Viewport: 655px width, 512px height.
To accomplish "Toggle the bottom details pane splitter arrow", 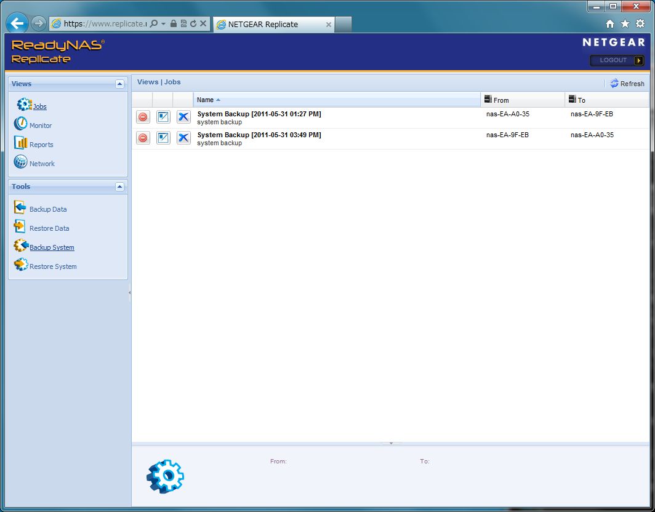I will (391, 443).
